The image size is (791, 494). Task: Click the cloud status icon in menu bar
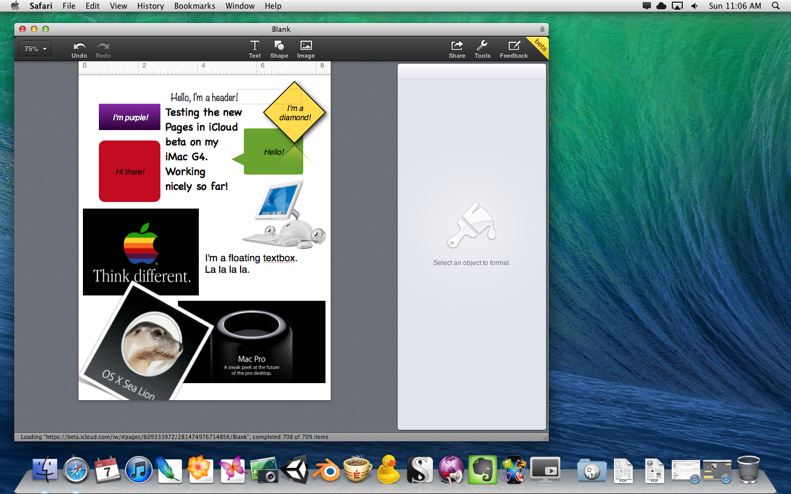661,6
